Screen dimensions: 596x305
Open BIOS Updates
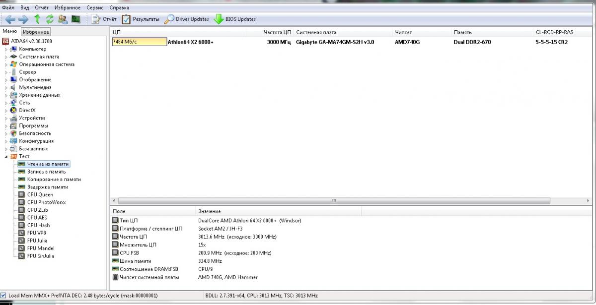coord(235,19)
